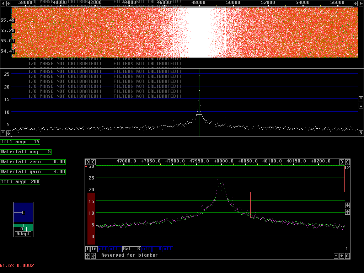Click the plus button at high-resolution graph's bottom-right
Viewport: 364px width, 273px height.
pyautogui.click(x=342, y=256)
